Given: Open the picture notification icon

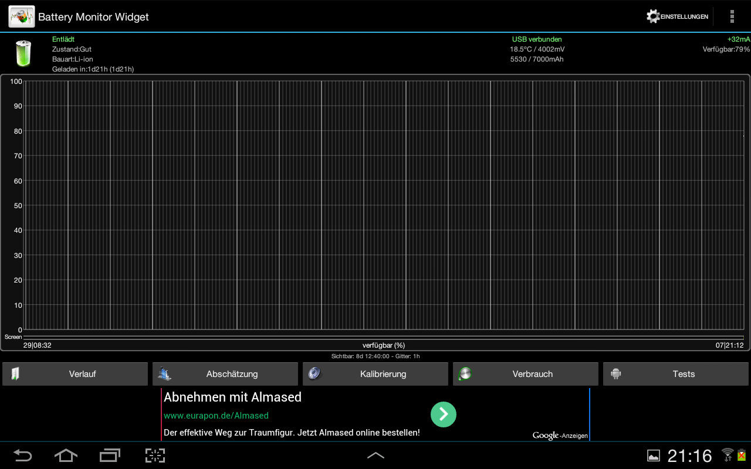Looking at the screenshot, I should [x=653, y=456].
